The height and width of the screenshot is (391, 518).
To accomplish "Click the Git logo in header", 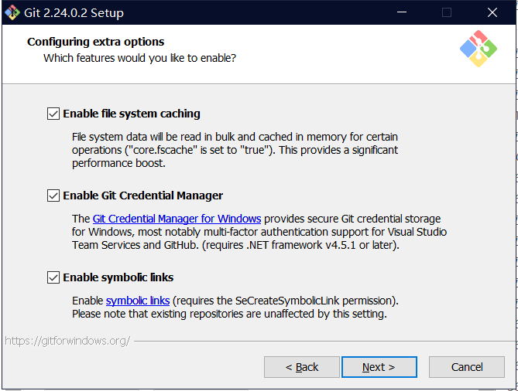I will [479, 49].
